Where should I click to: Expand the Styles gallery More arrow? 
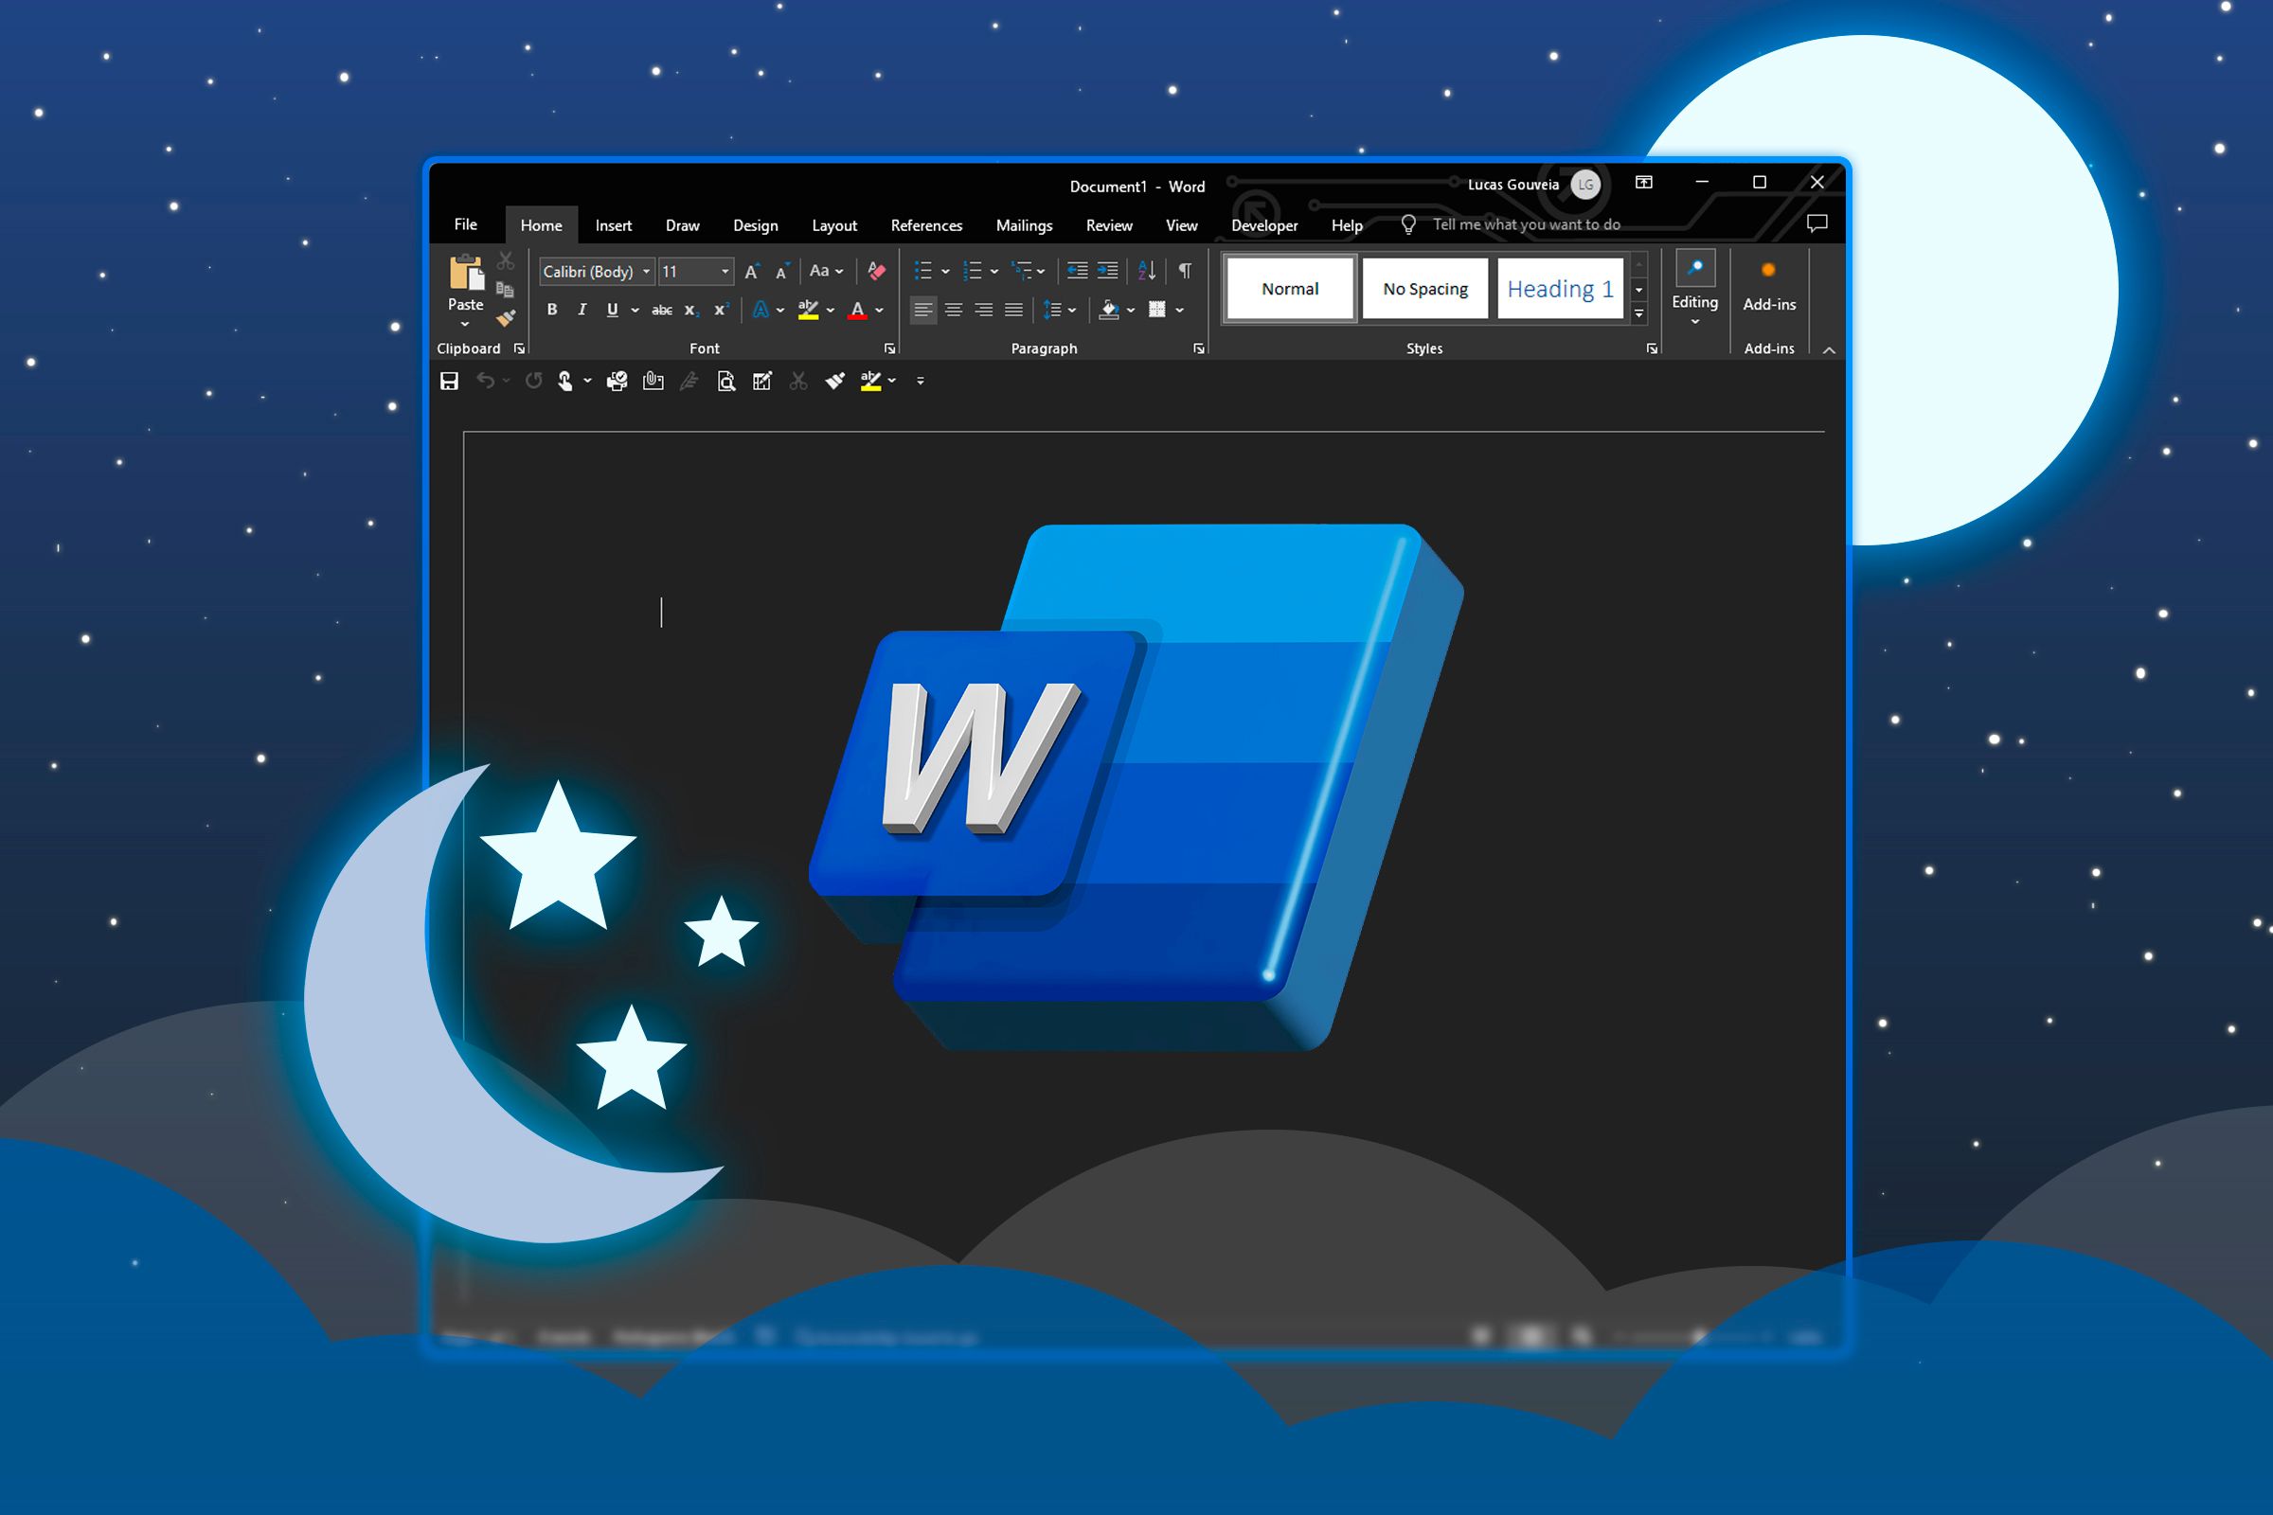(1639, 313)
